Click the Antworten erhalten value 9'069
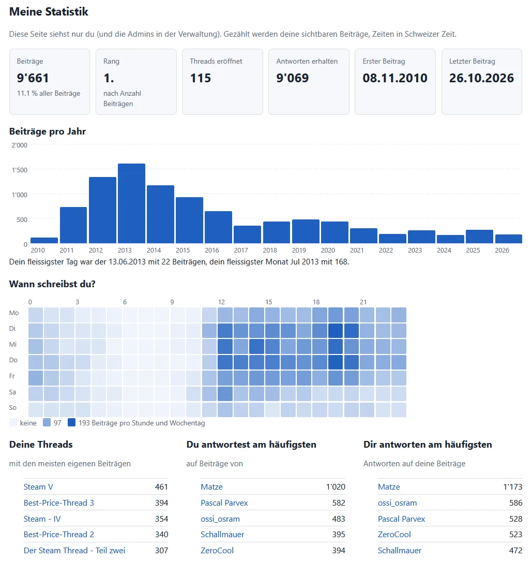 [293, 78]
